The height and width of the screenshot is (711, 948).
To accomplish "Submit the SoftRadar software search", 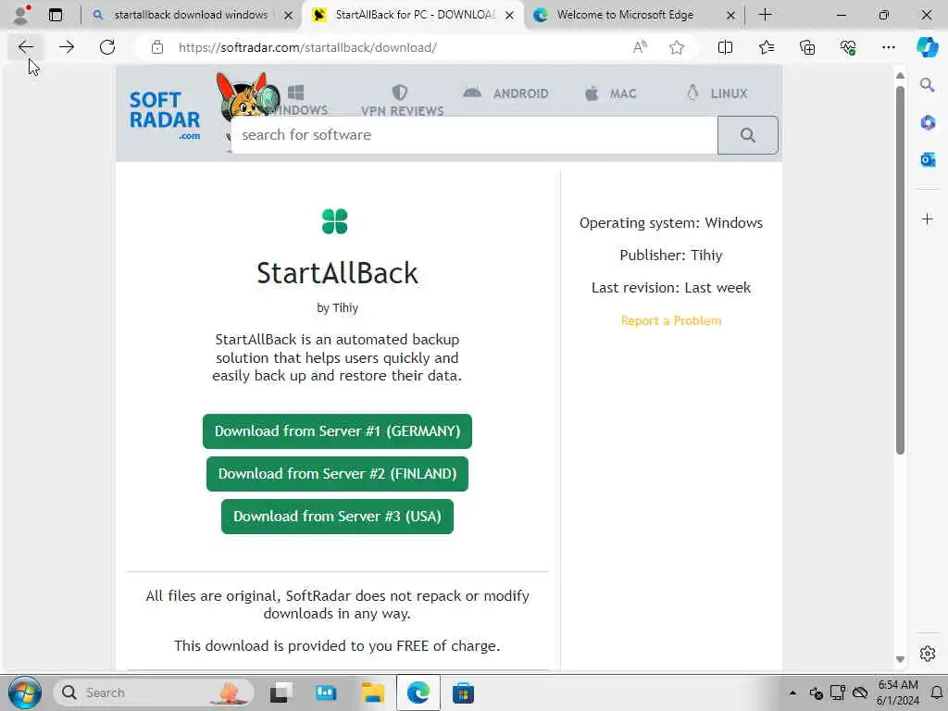I will 747,135.
